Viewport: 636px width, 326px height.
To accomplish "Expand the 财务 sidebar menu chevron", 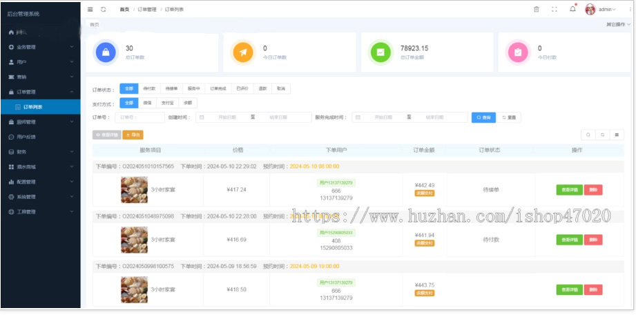I will click(72, 152).
